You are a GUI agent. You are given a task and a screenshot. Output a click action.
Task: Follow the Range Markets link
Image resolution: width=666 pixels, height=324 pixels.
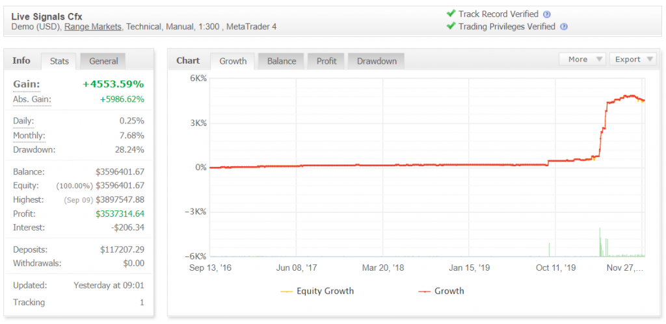point(92,27)
